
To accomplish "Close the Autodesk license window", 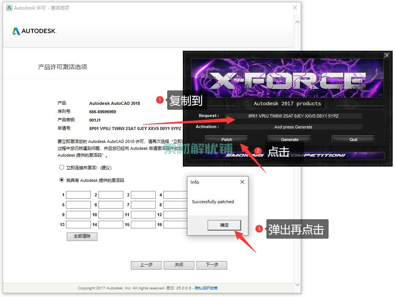I will 295,8.
